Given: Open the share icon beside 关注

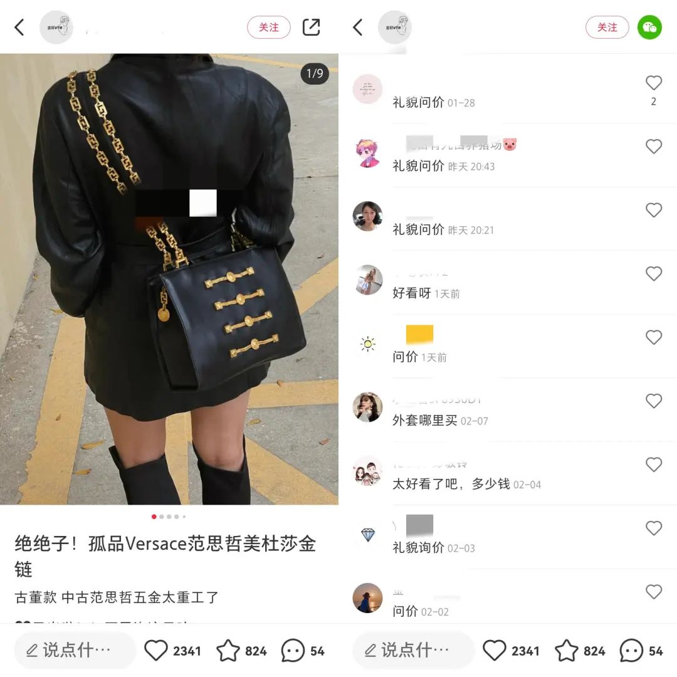Looking at the screenshot, I should [x=311, y=27].
